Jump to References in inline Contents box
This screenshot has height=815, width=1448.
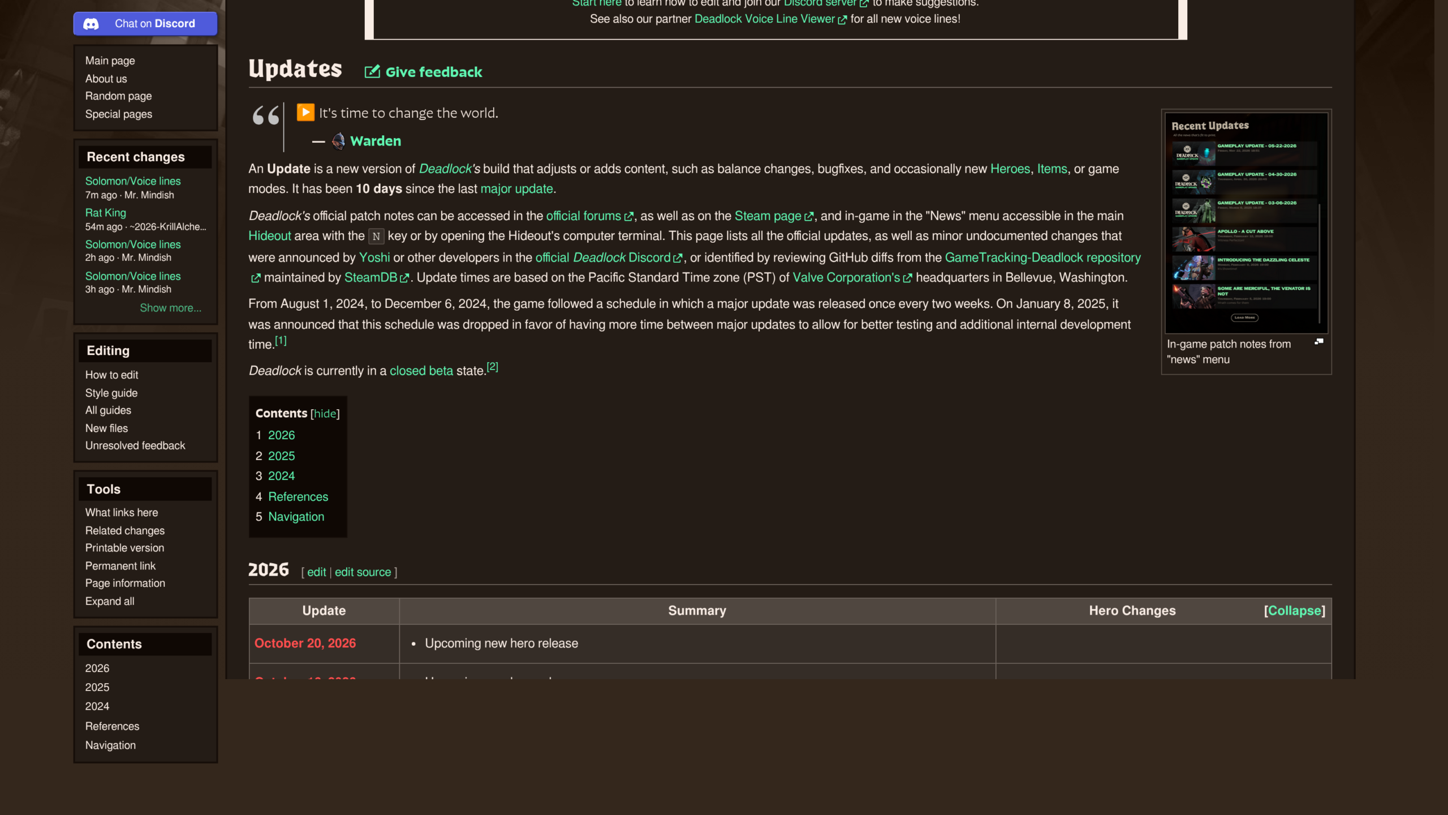pos(298,497)
